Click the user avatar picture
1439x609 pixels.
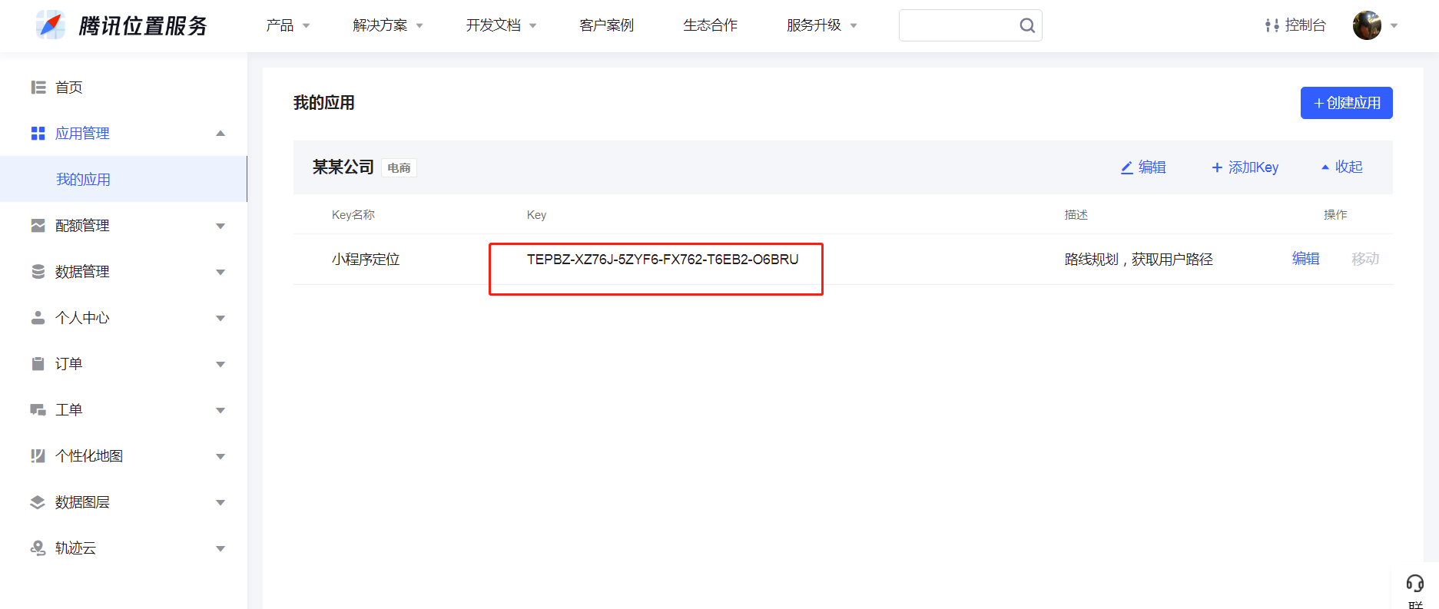click(x=1367, y=25)
